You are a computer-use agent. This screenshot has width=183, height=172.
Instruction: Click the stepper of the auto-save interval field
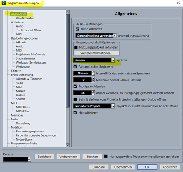point(93,73)
